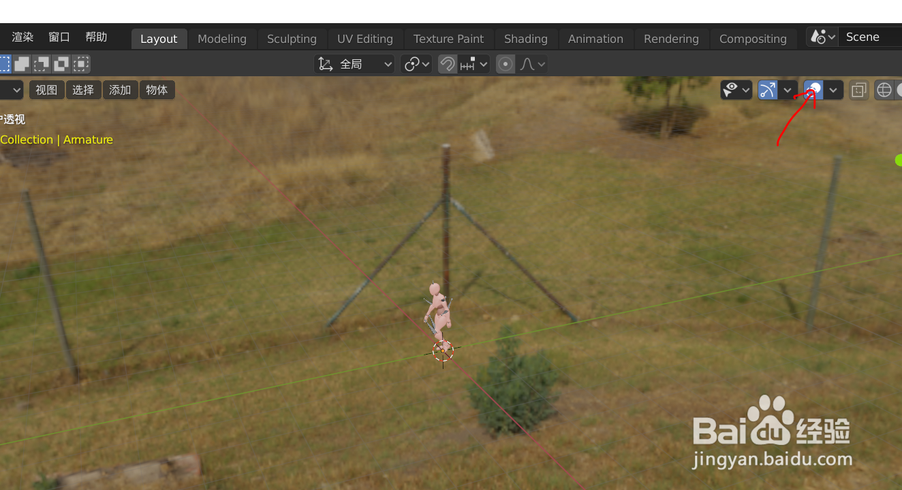The image size is (902, 490).
Task: Open the 物体 menu in viewport header
Action: click(x=157, y=90)
